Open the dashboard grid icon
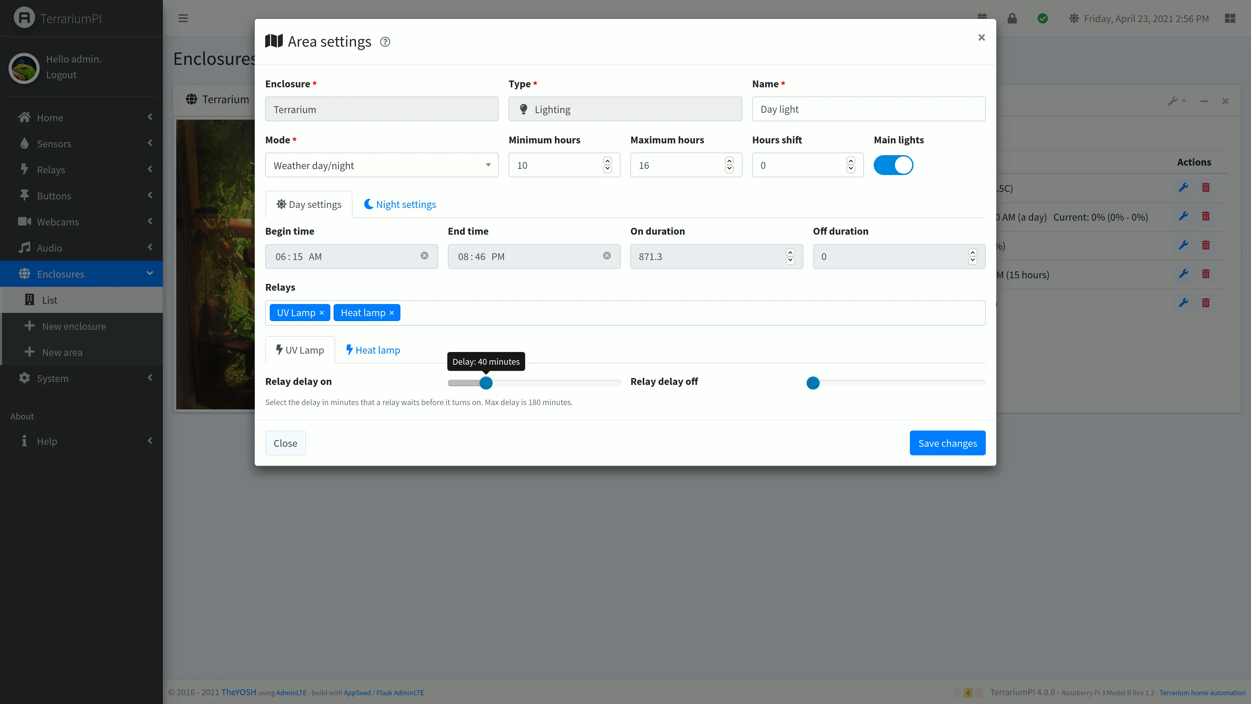This screenshot has width=1251, height=704. tap(1229, 19)
